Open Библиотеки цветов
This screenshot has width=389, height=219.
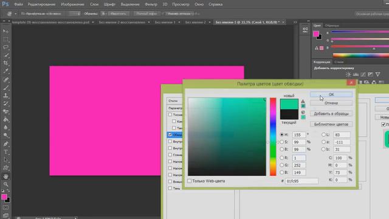click(331, 124)
